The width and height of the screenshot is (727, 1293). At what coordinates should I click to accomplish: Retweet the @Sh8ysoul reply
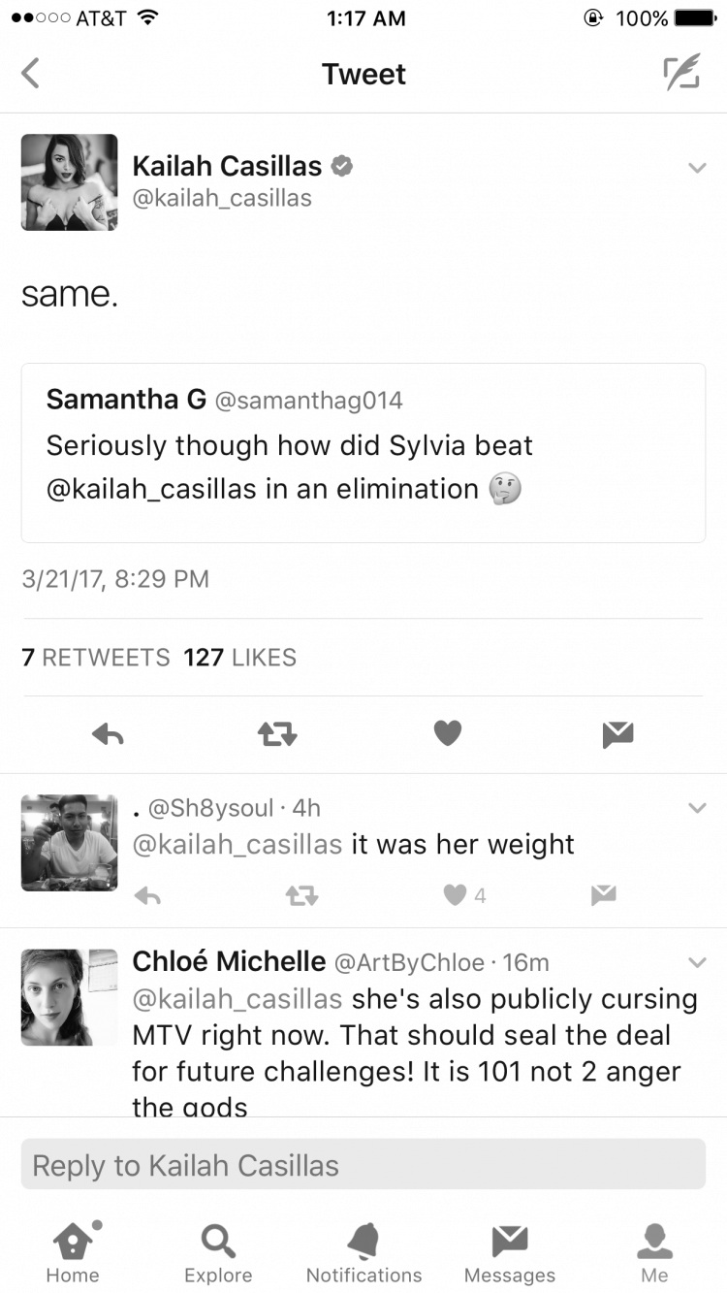pos(302,895)
